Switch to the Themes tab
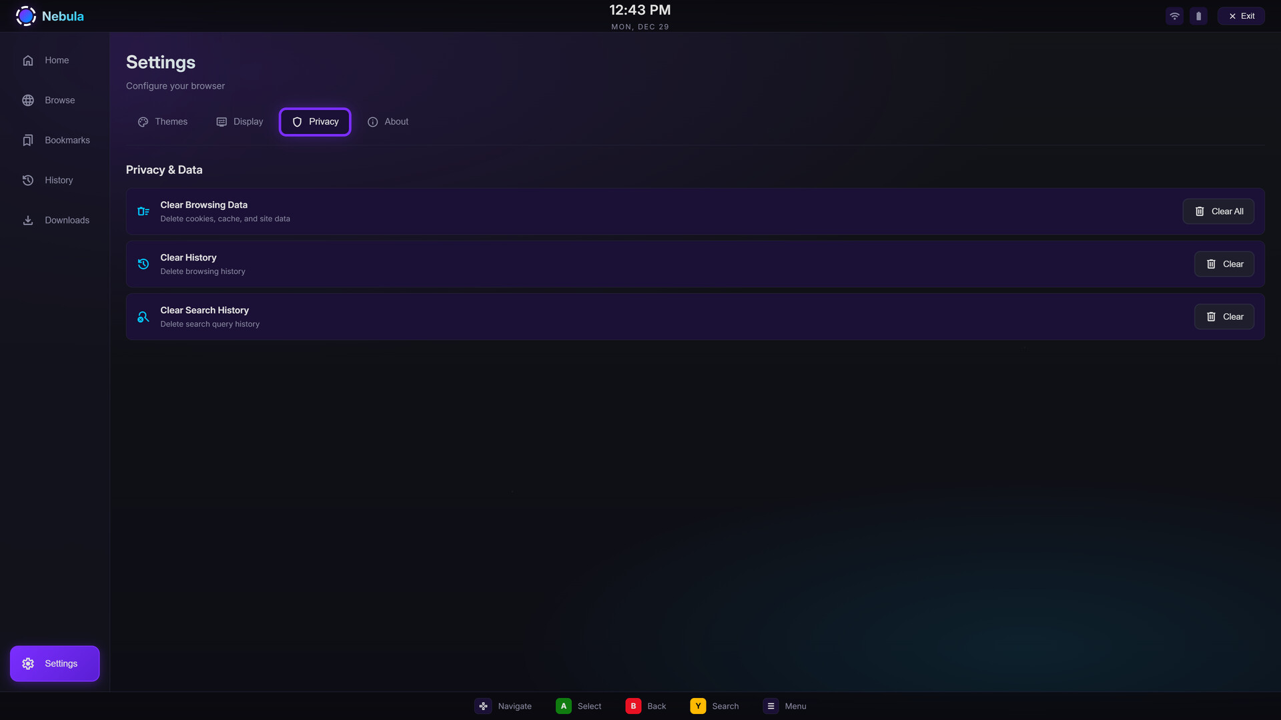The image size is (1281, 720). [163, 121]
